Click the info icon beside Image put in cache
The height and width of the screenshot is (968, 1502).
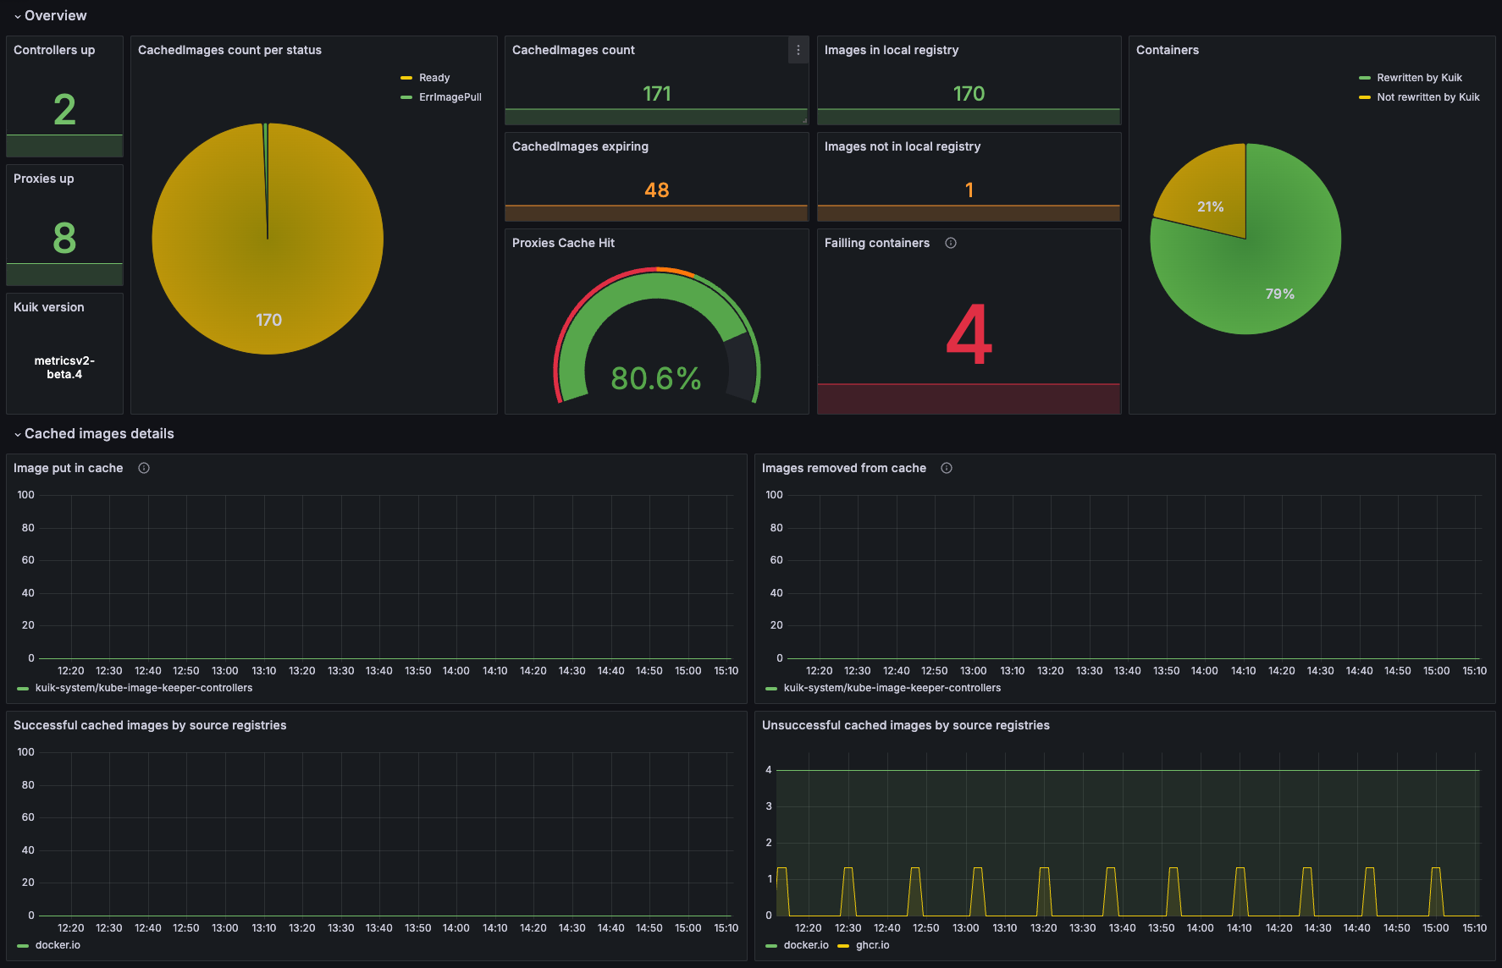(144, 468)
